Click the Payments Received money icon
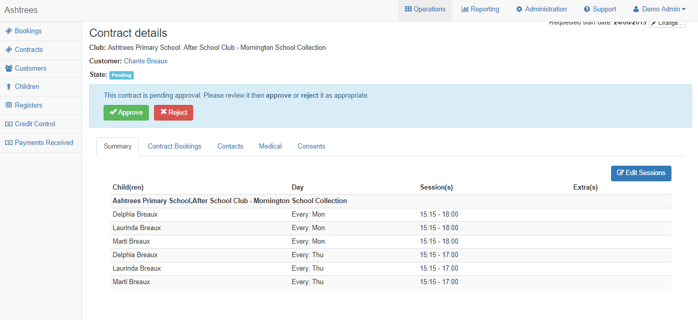This screenshot has width=698, height=320. pos(9,143)
